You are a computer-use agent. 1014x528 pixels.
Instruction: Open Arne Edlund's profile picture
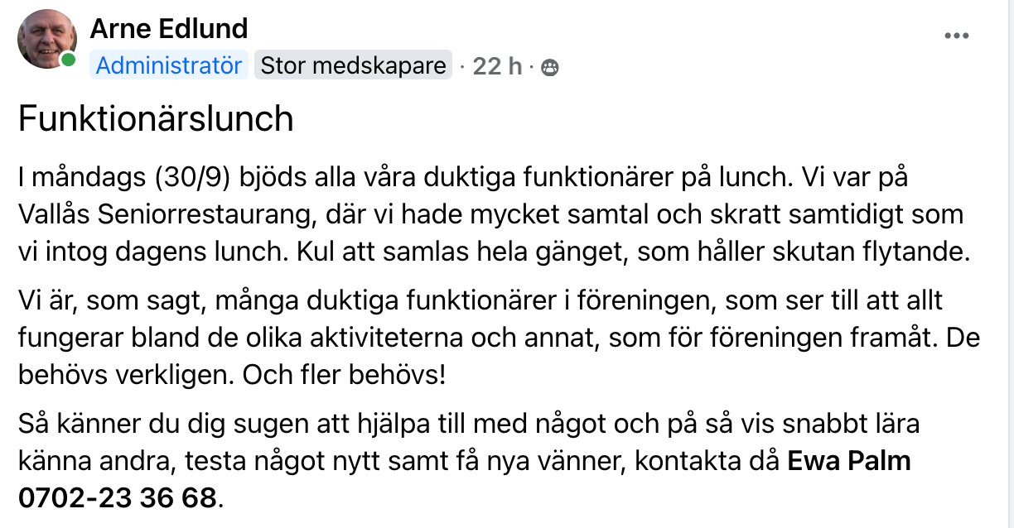[x=47, y=39]
